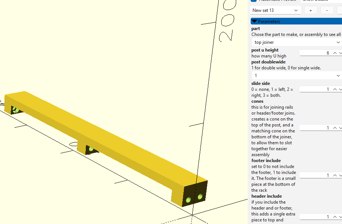This screenshot has height=224, width=342.
Task: Click the 'cones' parameter label
Action: click(x=257, y=101)
